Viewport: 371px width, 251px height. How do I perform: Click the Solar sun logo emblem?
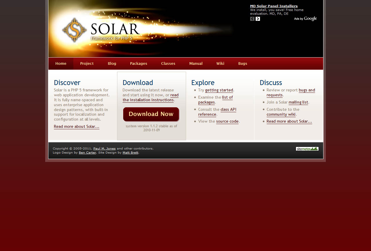click(74, 30)
